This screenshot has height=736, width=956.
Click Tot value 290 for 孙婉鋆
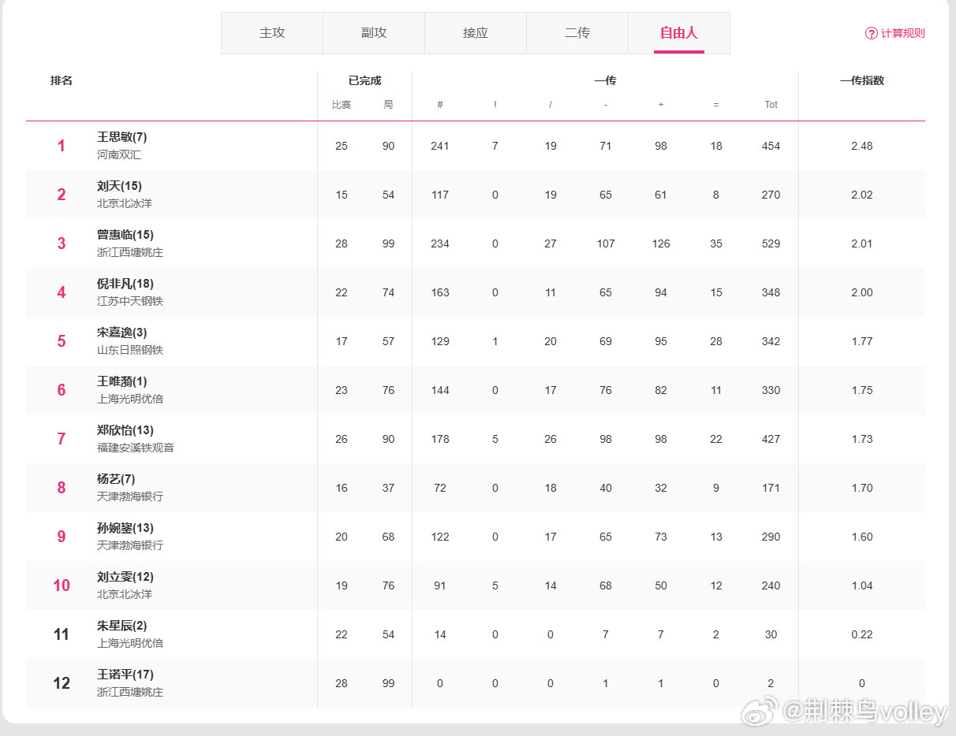click(771, 537)
